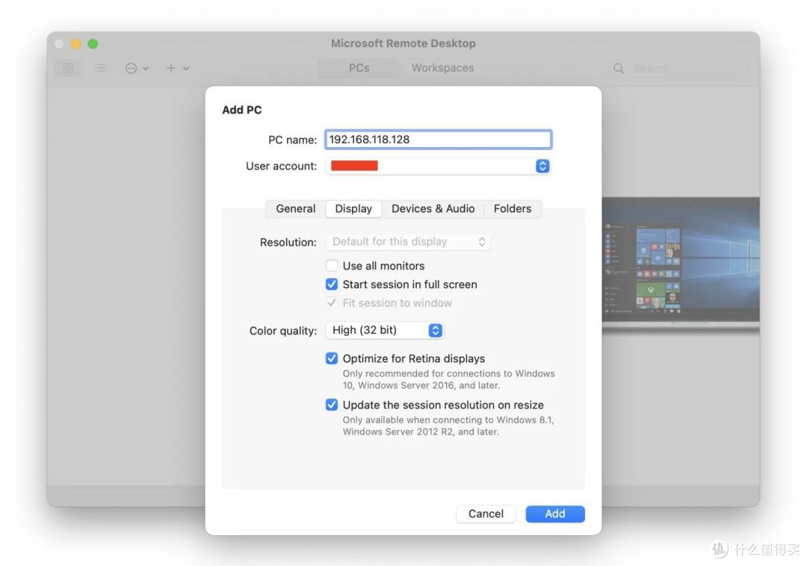Click the search magnifier icon

[x=619, y=69]
